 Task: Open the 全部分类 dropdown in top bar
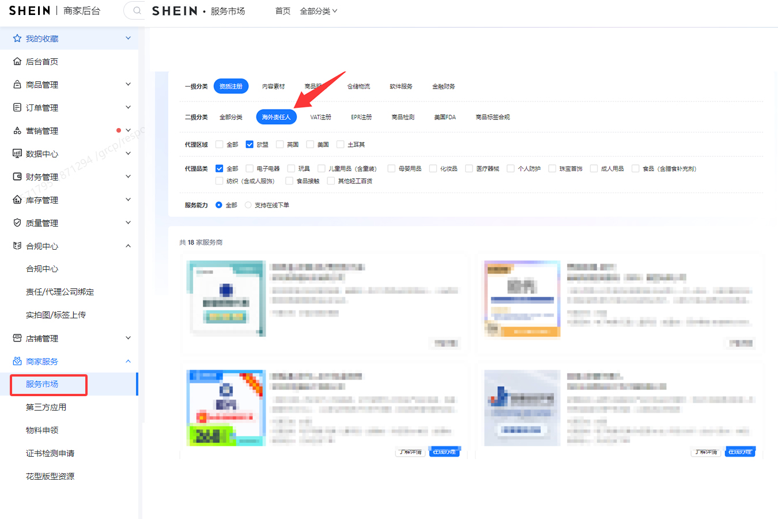tap(318, 11)
